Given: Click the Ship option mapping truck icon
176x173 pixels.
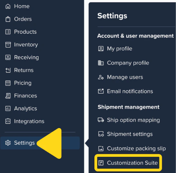Looking at the screenshot, I should (101, 120).
